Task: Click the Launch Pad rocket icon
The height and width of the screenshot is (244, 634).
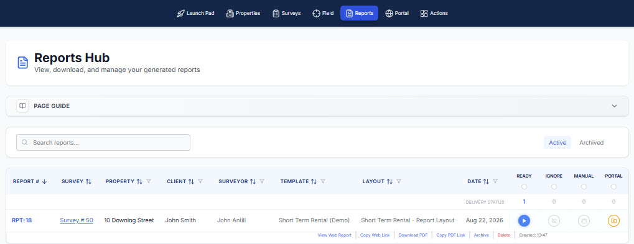Action: pos(180,13)
